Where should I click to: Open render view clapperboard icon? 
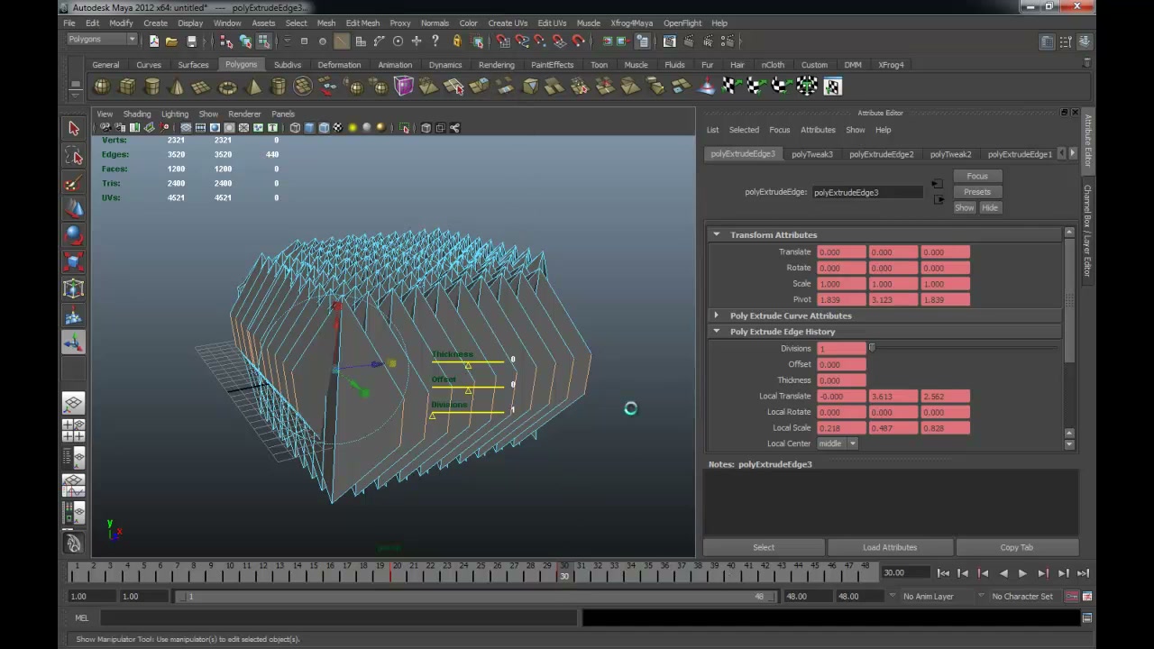[x=670, y=41]
